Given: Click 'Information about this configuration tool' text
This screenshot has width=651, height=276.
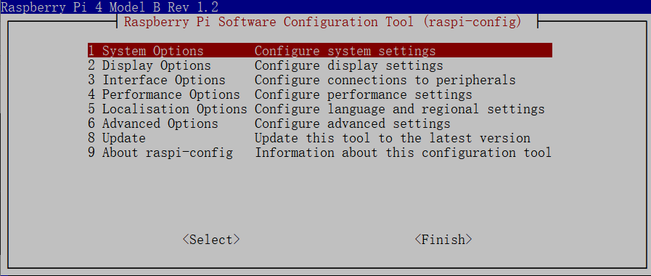Looking at the screenshot, I should pos(403,153).
